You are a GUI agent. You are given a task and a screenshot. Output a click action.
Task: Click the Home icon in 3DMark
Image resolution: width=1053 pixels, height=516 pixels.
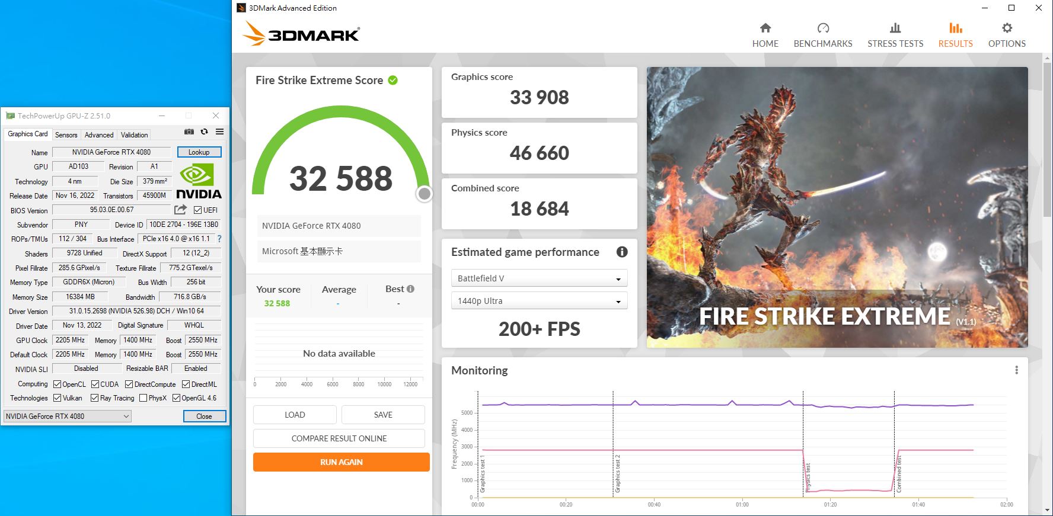pyautogui.click(x=765, y=28)
